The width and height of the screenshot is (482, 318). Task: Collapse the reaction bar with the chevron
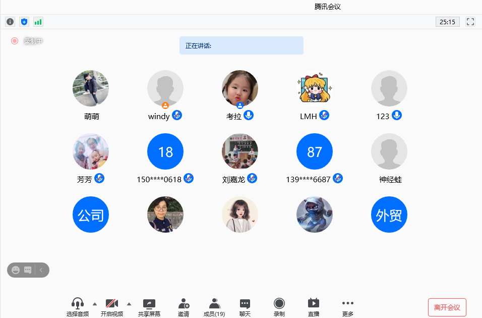coord(41,270)
